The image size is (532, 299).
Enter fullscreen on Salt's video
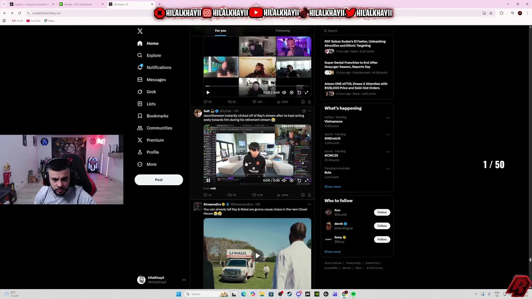[x=307, y=181]
